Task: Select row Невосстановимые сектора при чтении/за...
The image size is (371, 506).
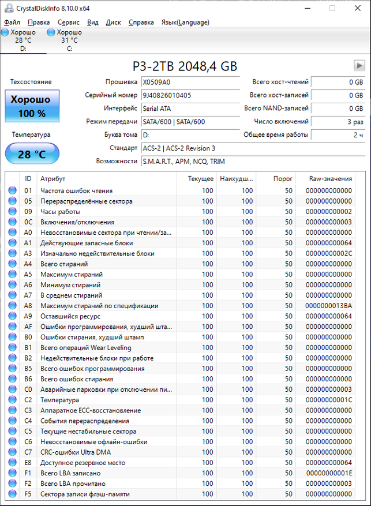Action: tap(181, 233)
